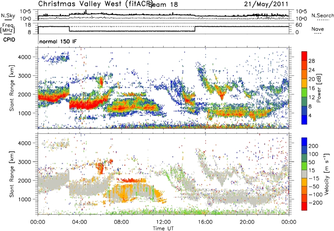Click the '08:00' time axis label

coord(121,222)
